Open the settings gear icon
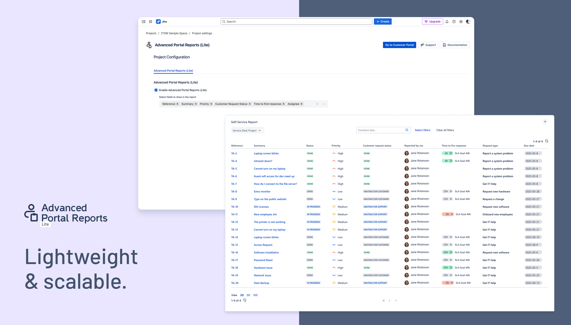 (461, 22)
